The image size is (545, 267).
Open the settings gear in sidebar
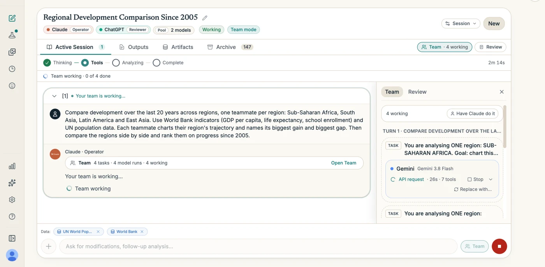tap(12, 200)
